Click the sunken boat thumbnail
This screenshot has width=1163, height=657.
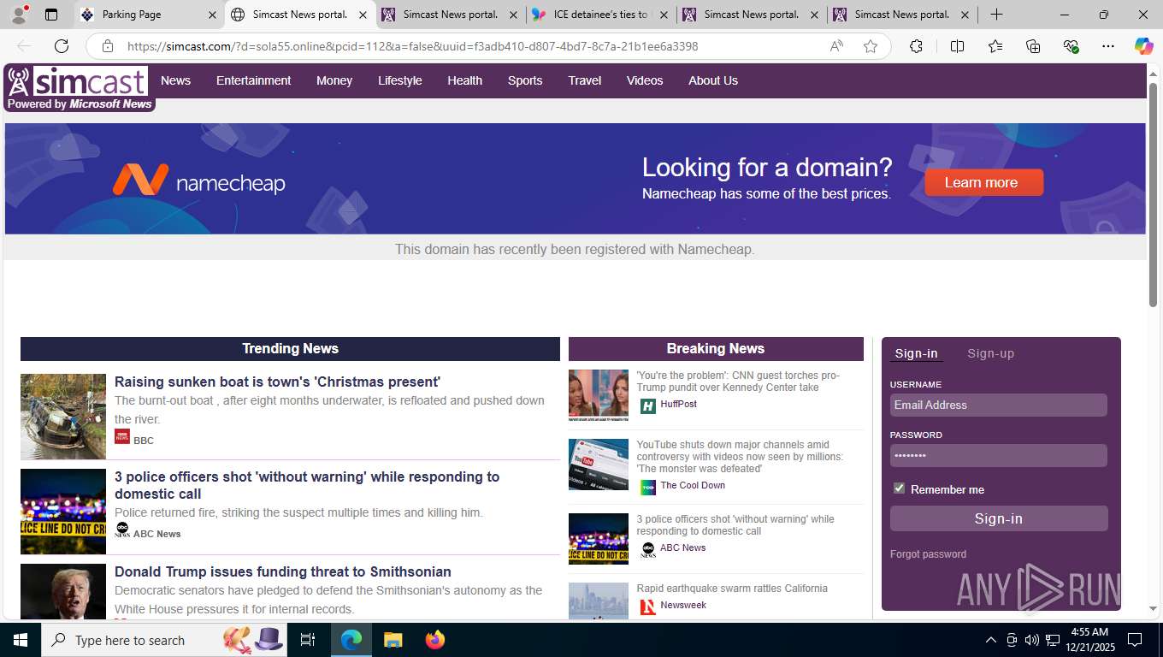(63, 417)
